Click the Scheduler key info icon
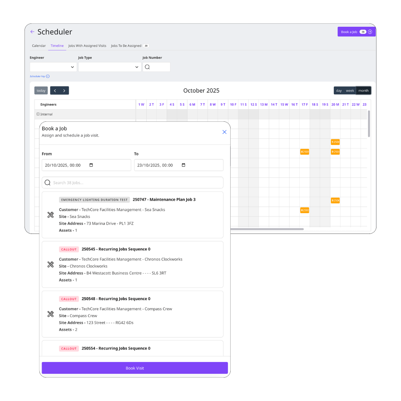Screen dimensions: 401x401 [x=48, y=76]
